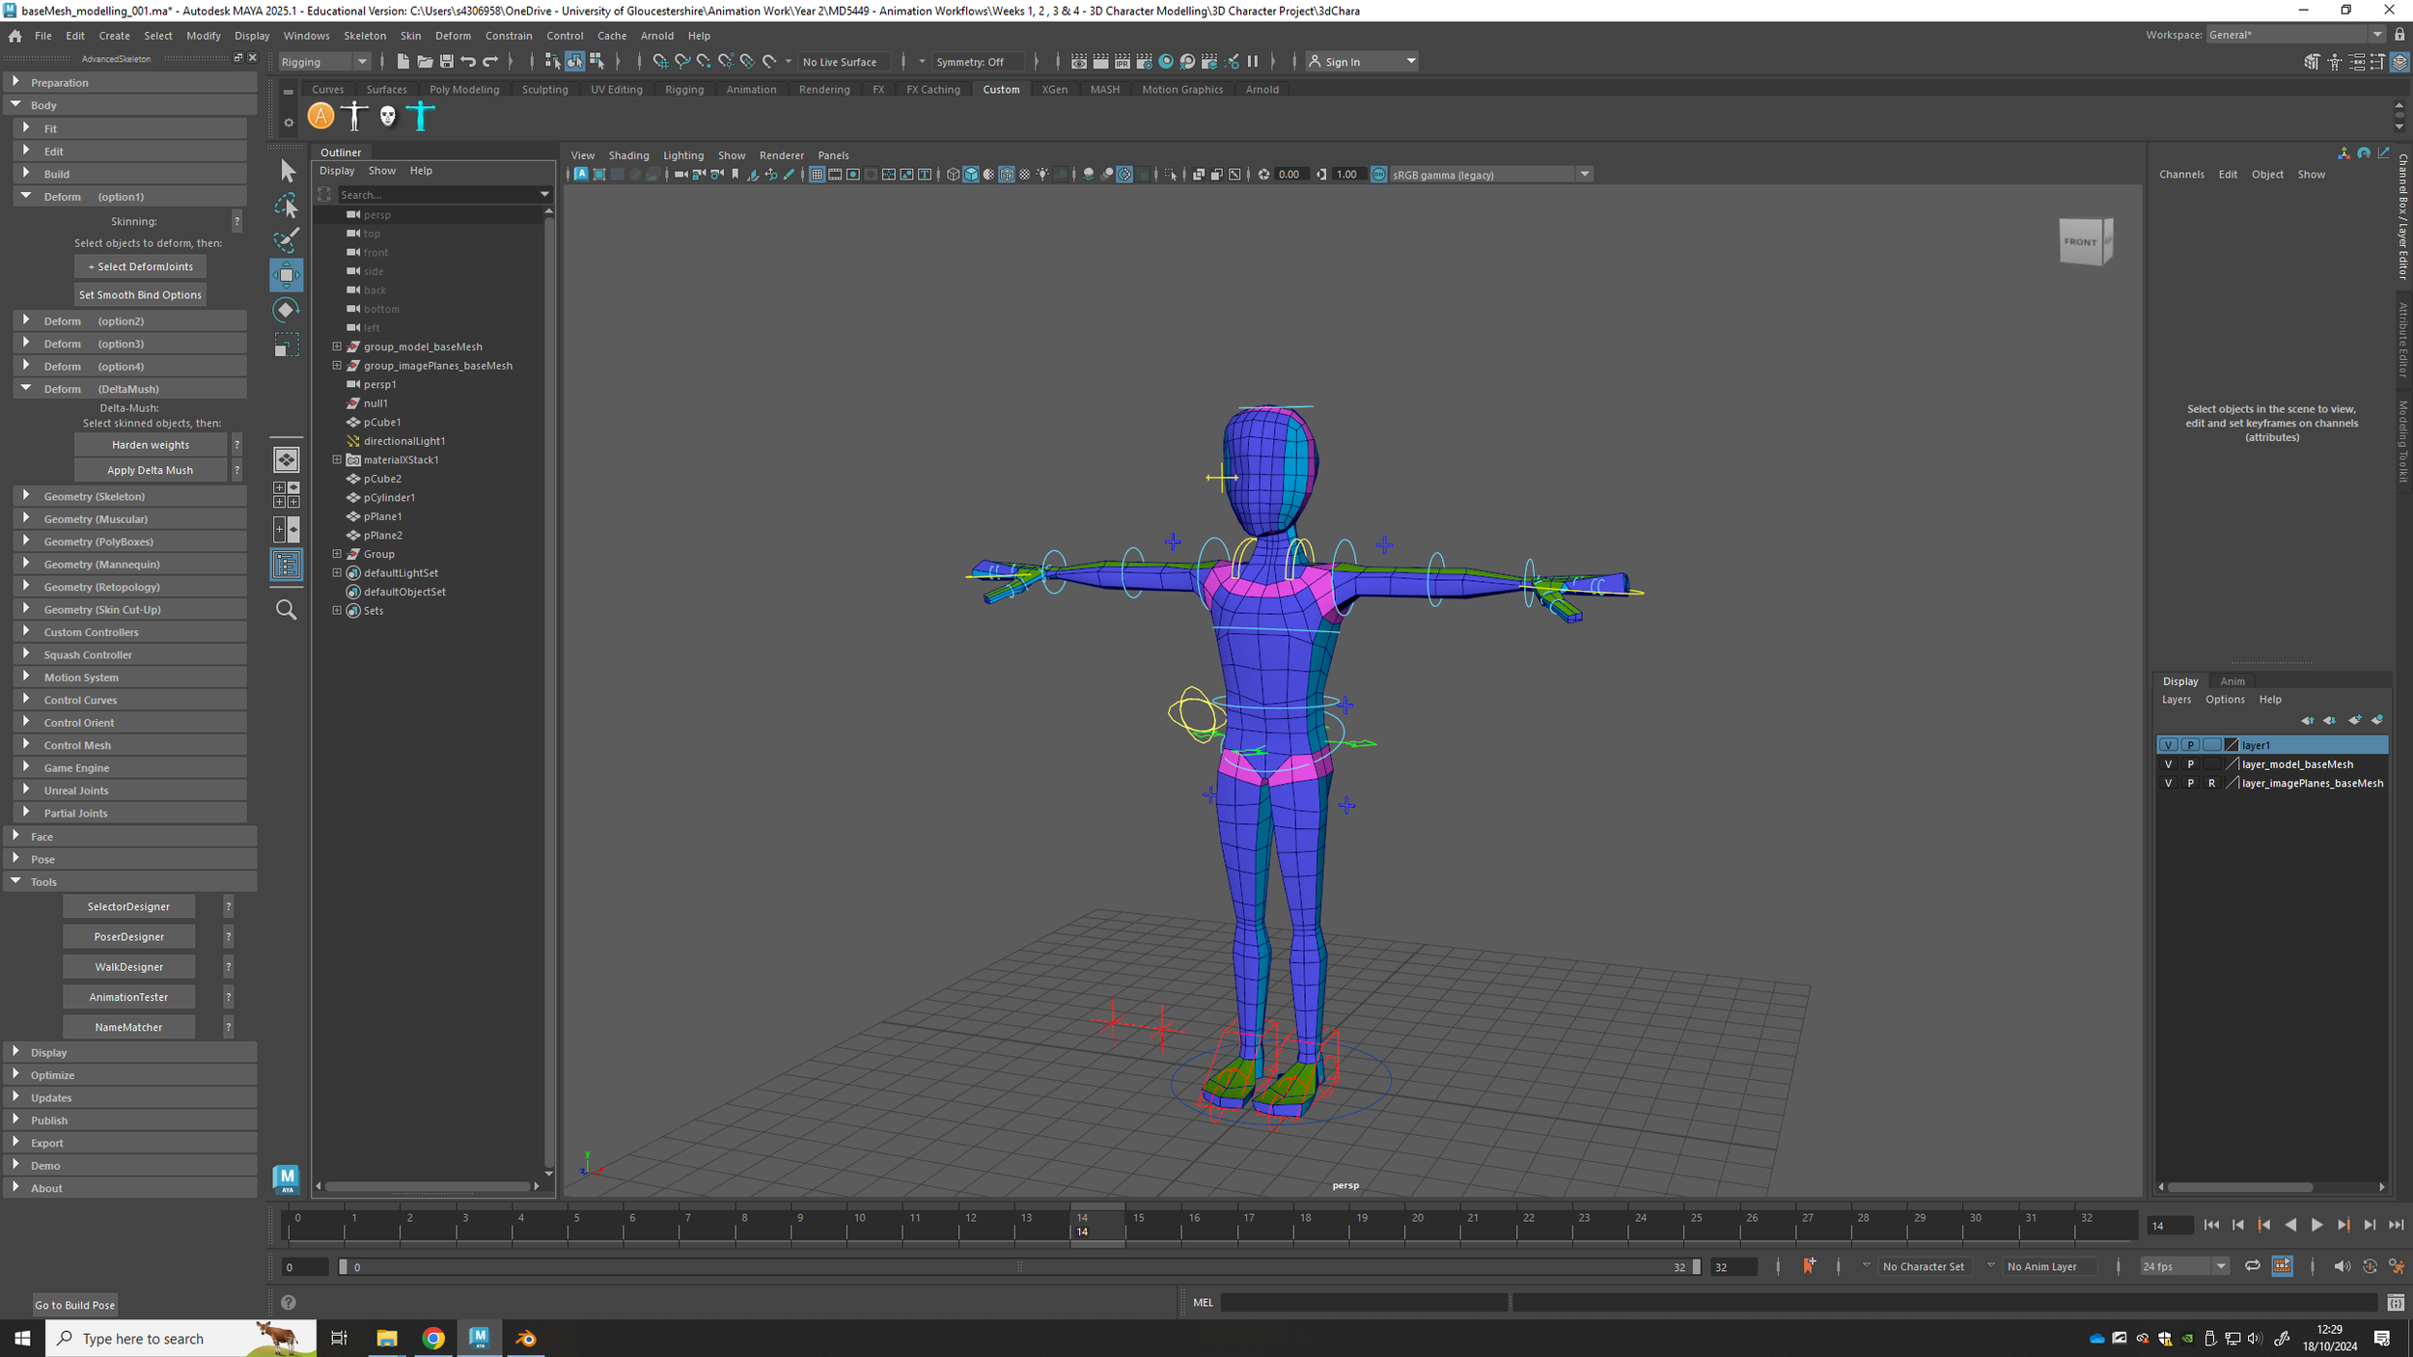The width and height of the screenshot is (2413, 1357).
Task: Expand group_model_baseMesh in Outliner
Action: pos(337,346)
